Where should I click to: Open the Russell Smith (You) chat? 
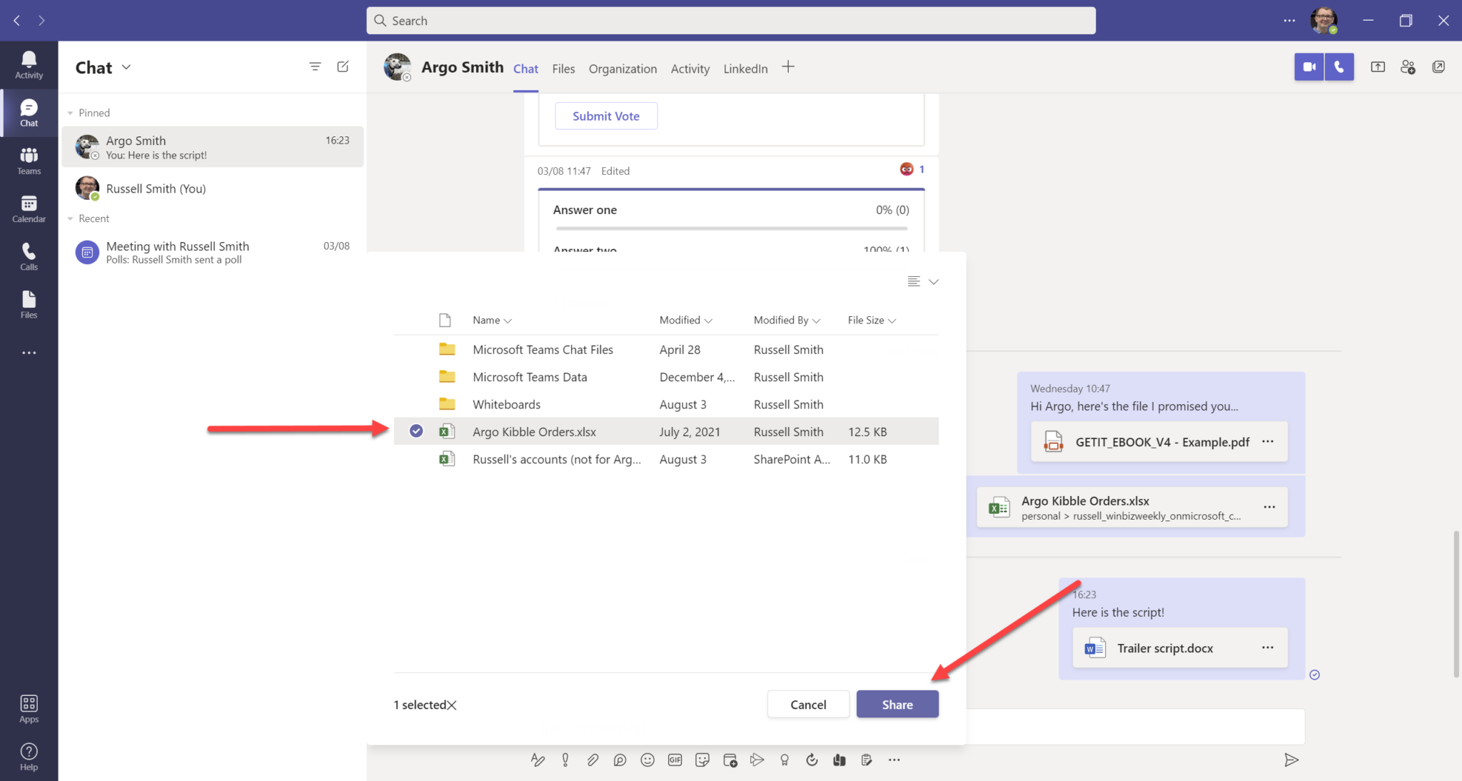coord(213,188)
